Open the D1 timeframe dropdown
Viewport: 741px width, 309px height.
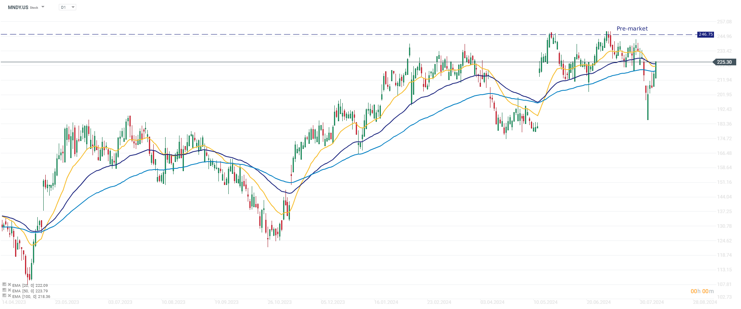click(67, 7)
